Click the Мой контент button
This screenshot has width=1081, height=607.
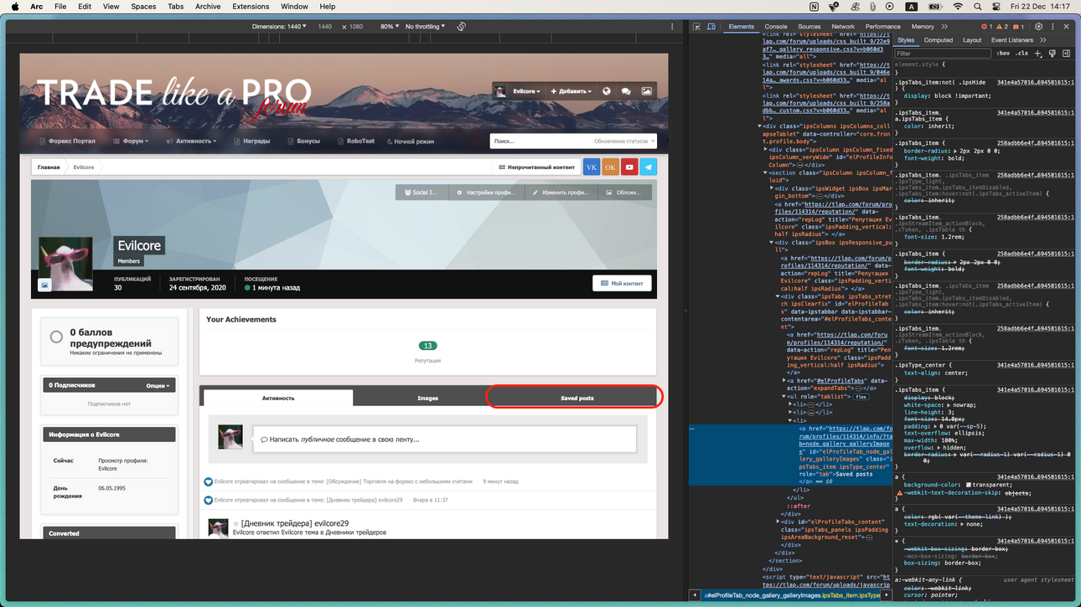point(622,284)
